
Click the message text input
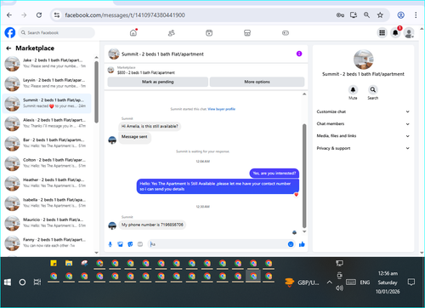[x=217, y=244]
